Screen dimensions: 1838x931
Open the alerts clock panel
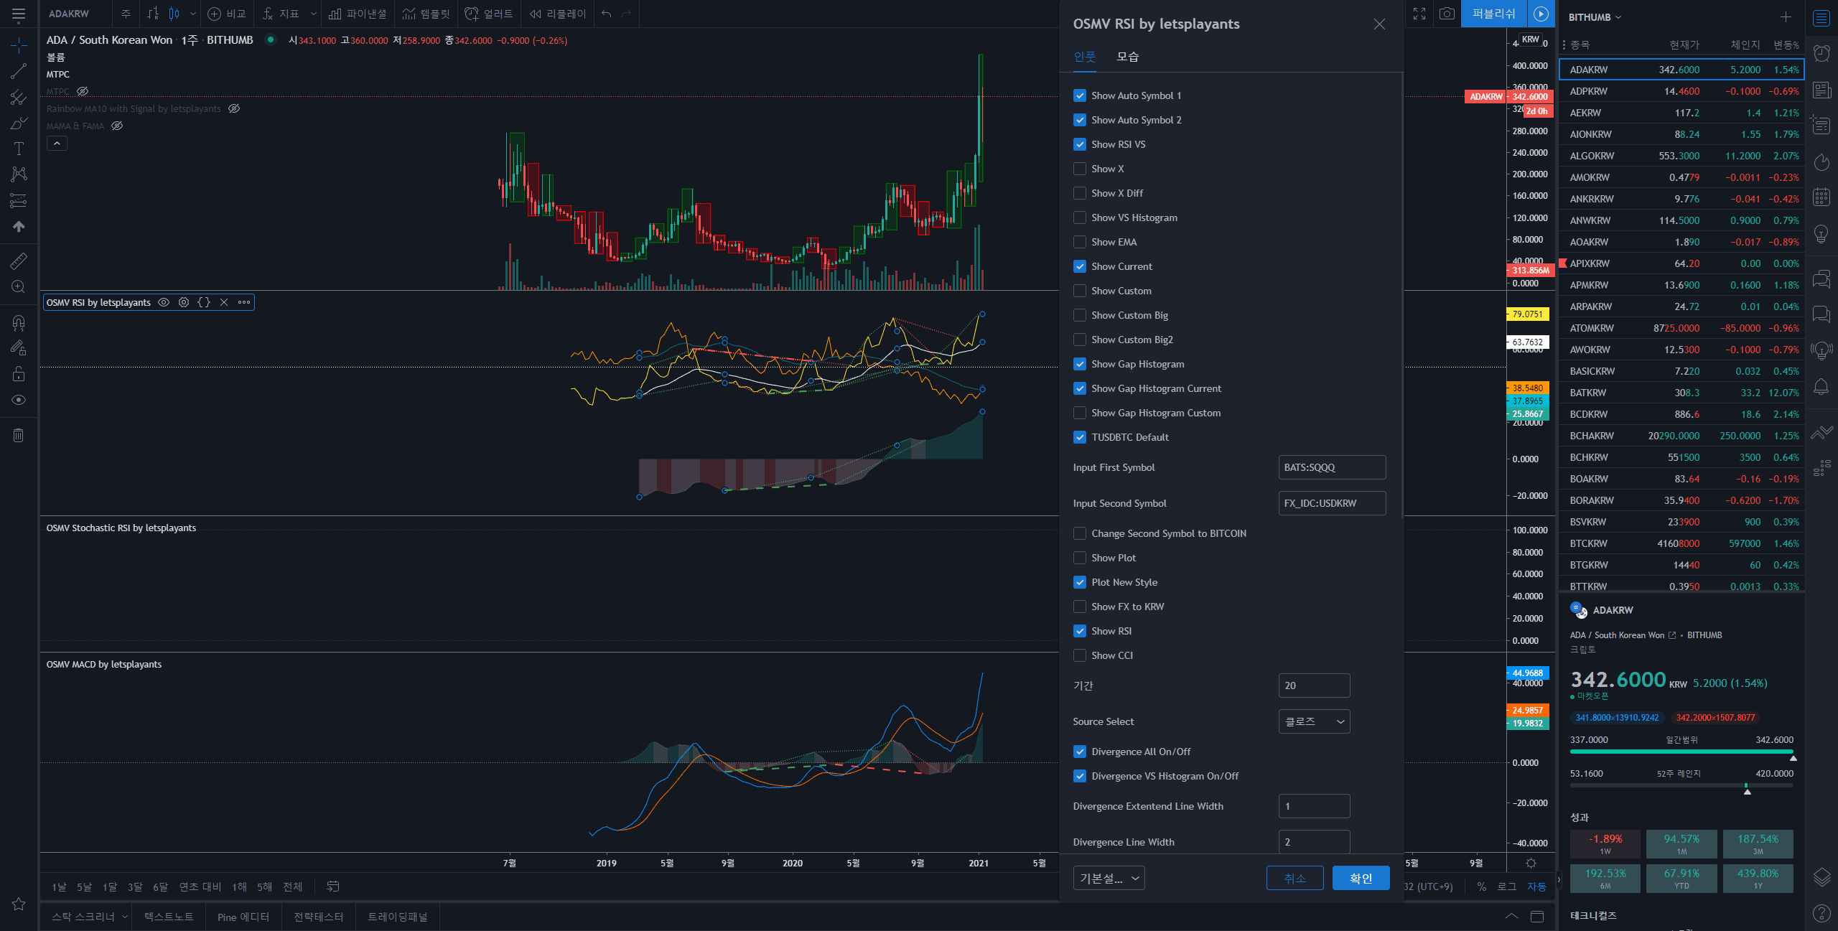[1821, 53]
